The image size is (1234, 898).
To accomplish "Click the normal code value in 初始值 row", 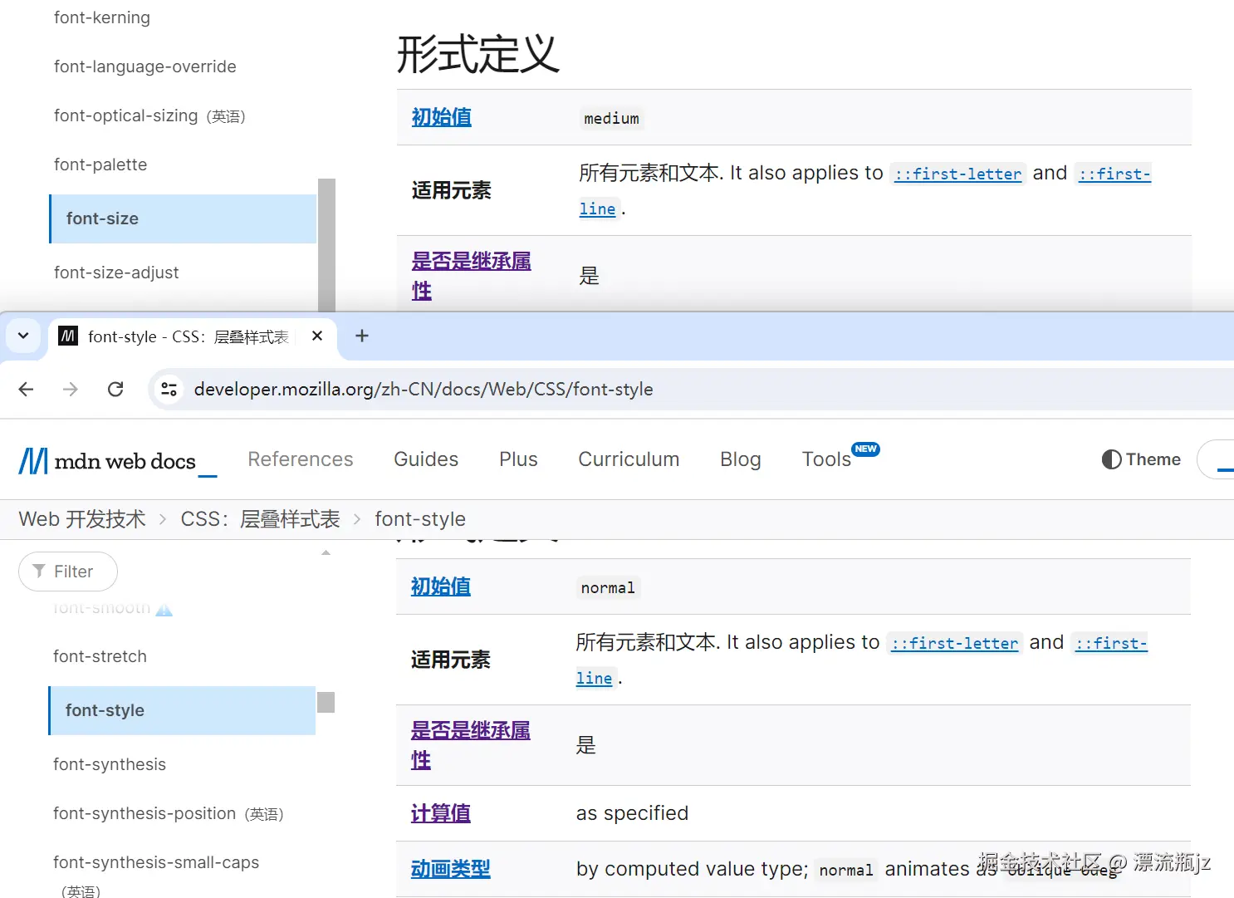I will click(608, 587).
